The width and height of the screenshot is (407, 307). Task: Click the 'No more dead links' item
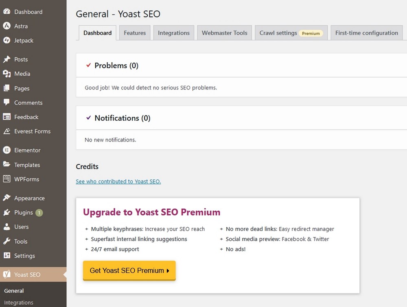pyautogui.click(x=280, y=229)
